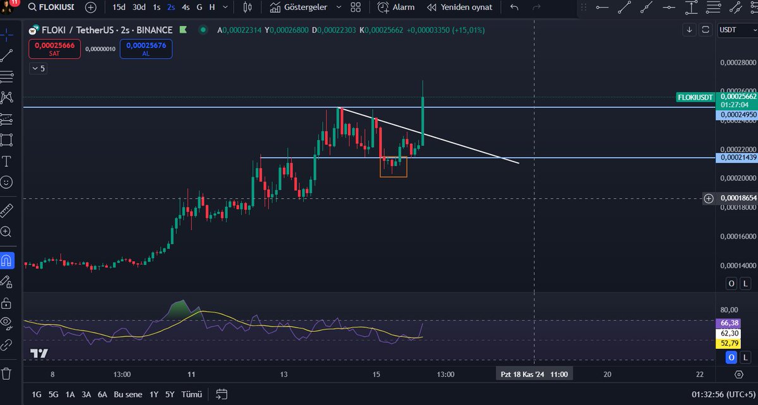
Task: Undo the last chart action
Action: [514, 8]
